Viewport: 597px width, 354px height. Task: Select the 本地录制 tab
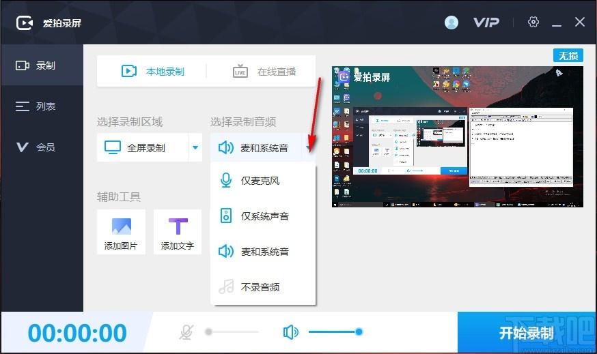coord(152,72)
